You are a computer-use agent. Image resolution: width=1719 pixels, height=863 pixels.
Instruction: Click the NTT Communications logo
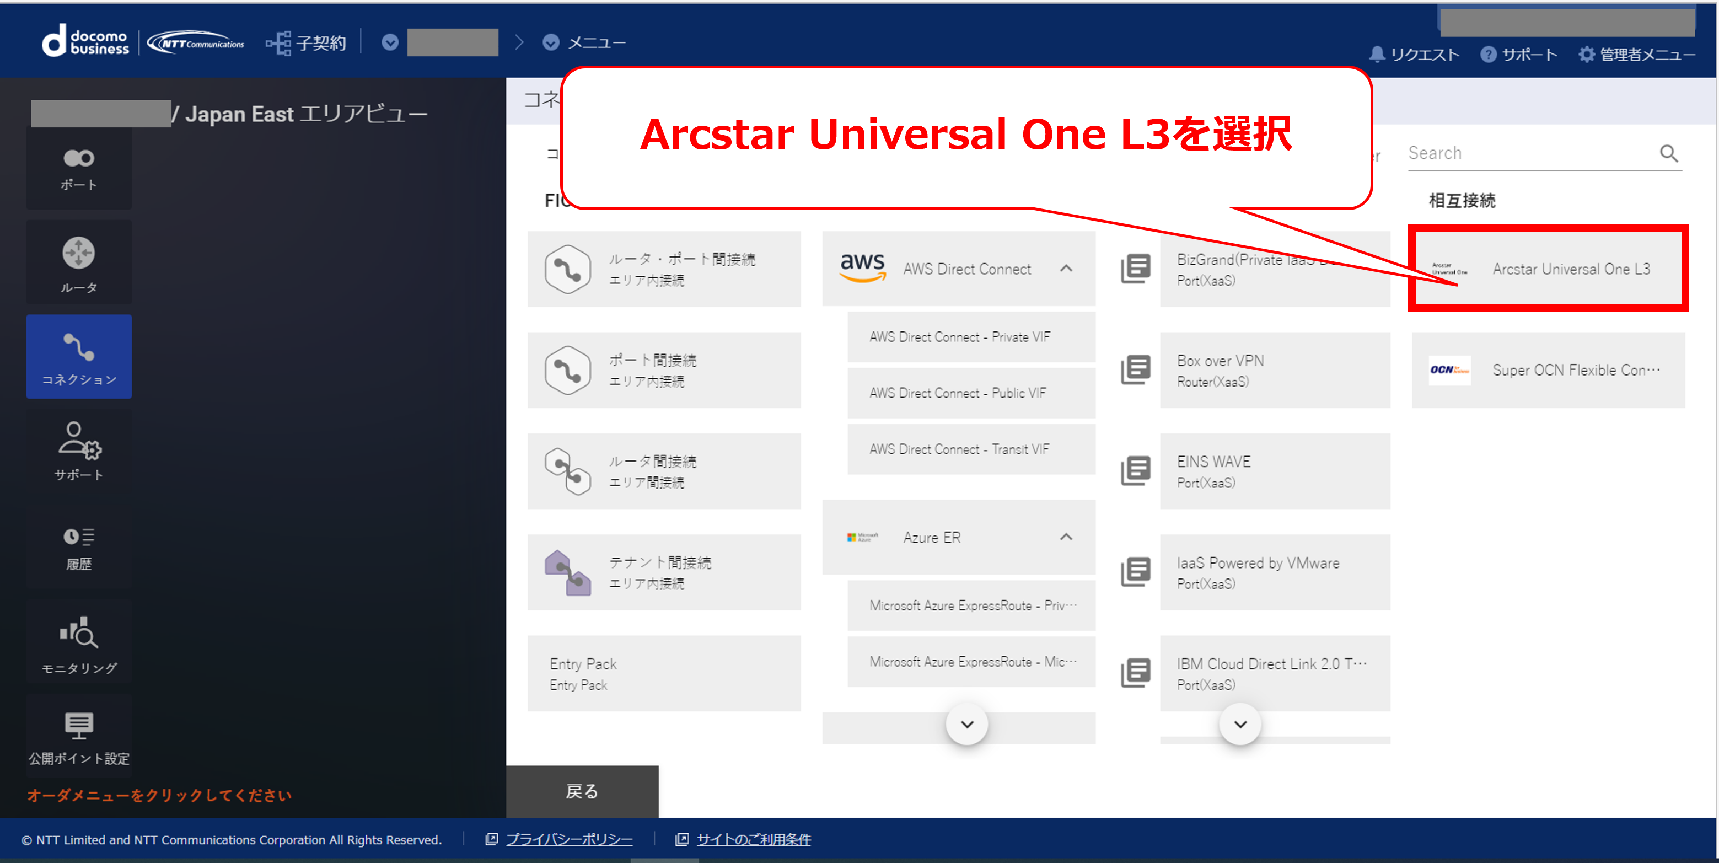(x=196, y=42)
